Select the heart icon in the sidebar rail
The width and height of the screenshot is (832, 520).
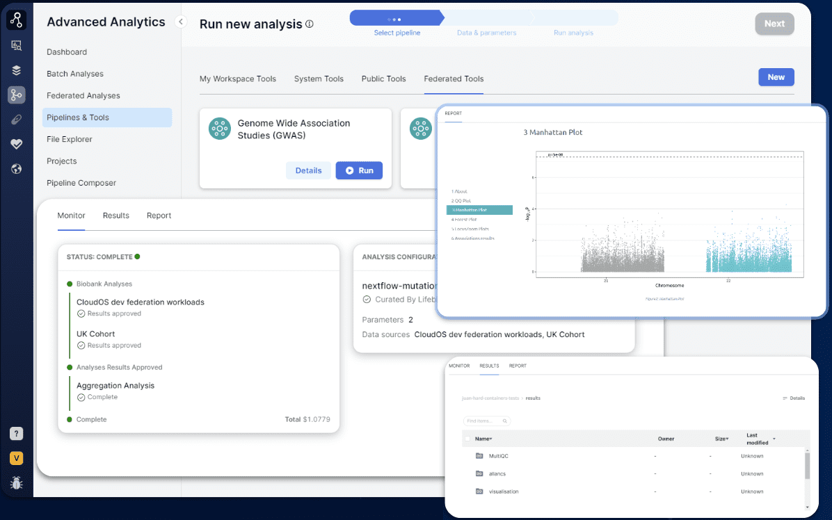tap(17, 144)
